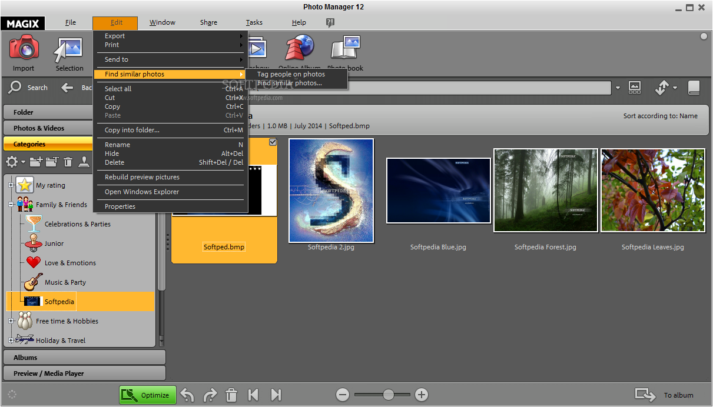Open the Folder panel
This screenshot has height=407, width=713.
point(49,112)
